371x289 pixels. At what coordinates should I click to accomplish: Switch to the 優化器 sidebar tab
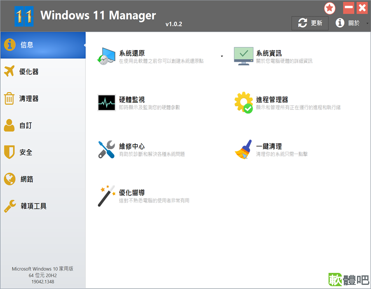tap(43, 71)
